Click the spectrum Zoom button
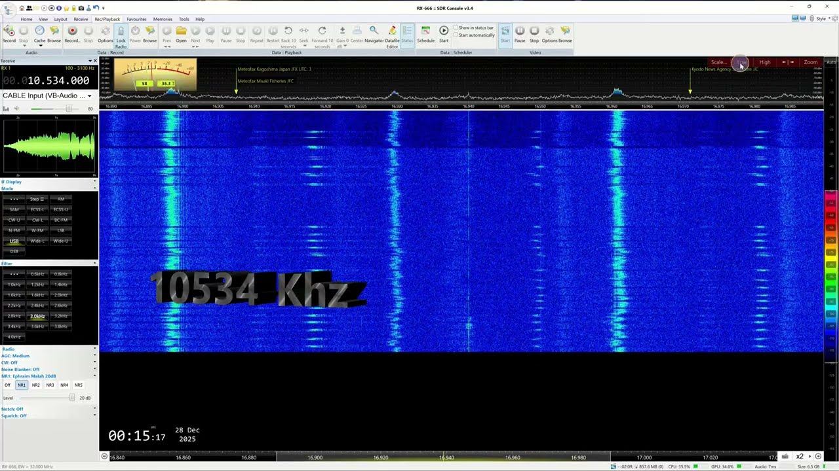This screenshot has height=471, width=839. [x=811, y=62]
